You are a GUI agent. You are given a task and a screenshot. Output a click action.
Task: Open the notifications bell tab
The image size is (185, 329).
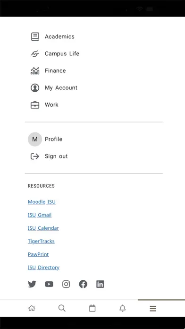[122, 308]
